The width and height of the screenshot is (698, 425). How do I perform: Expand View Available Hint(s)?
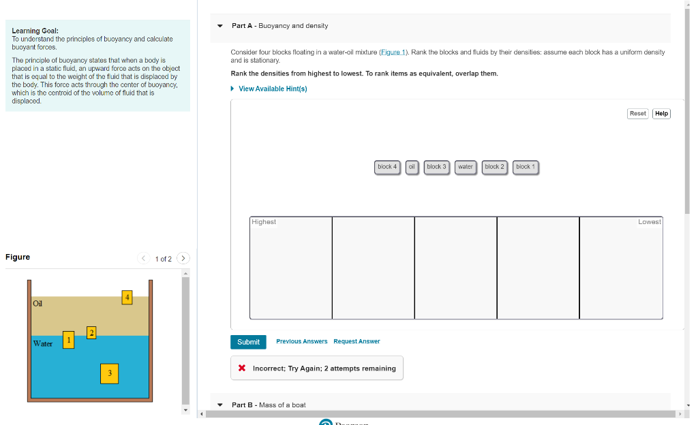[269, 89]
